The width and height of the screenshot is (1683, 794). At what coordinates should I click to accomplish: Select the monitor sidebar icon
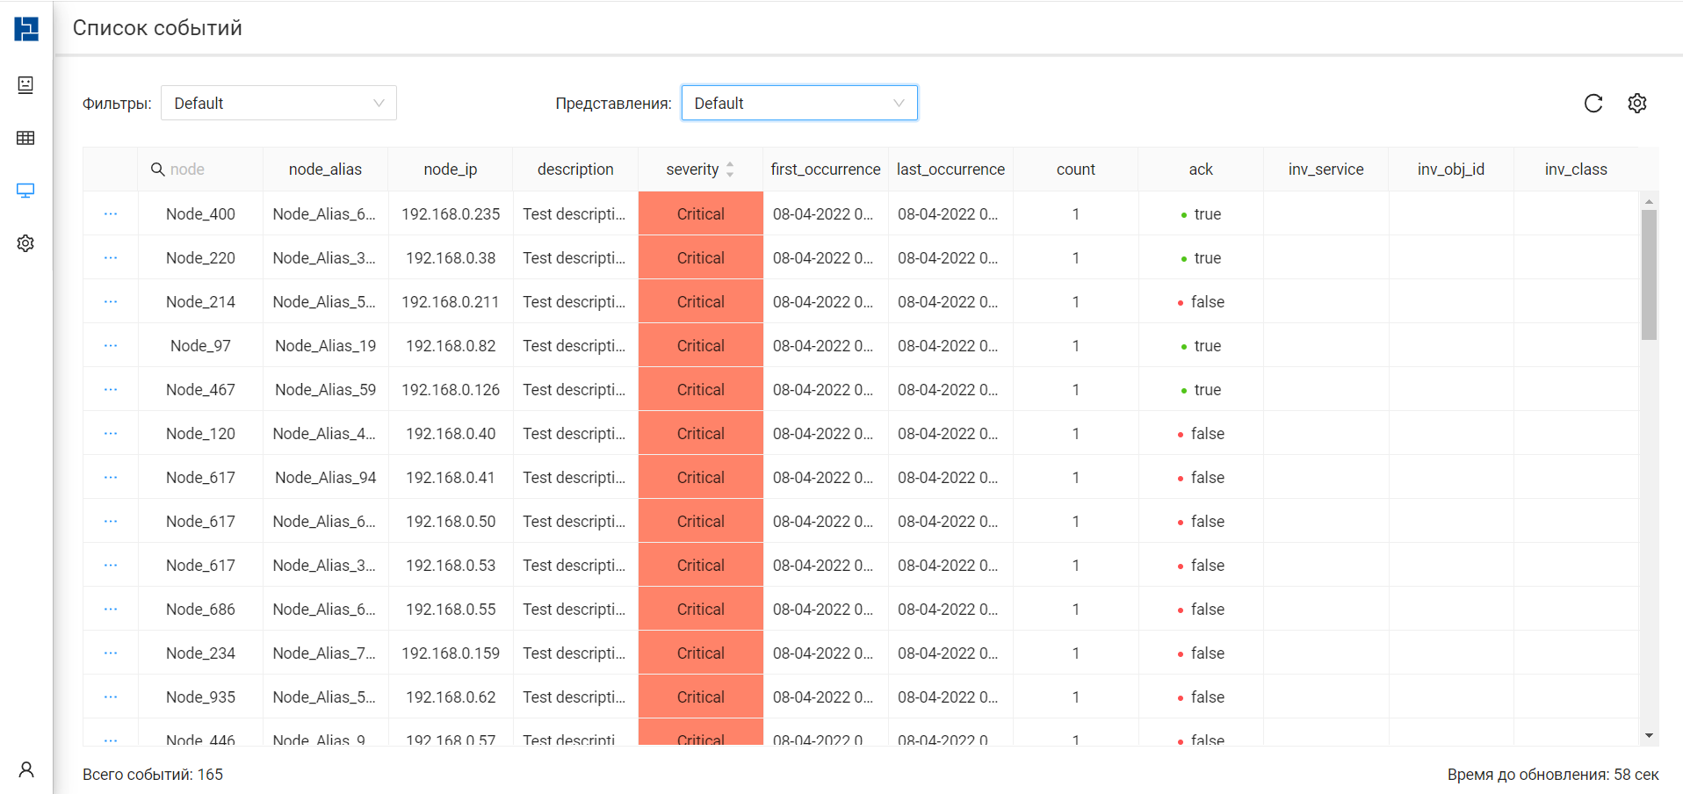(x=25, y=191)
